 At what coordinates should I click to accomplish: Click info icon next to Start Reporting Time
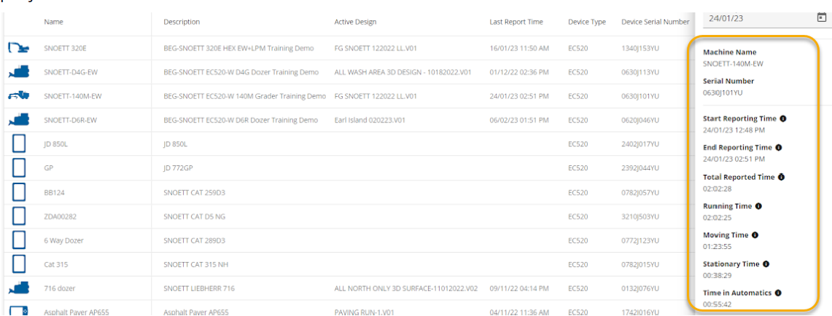[x=783, y=118]
